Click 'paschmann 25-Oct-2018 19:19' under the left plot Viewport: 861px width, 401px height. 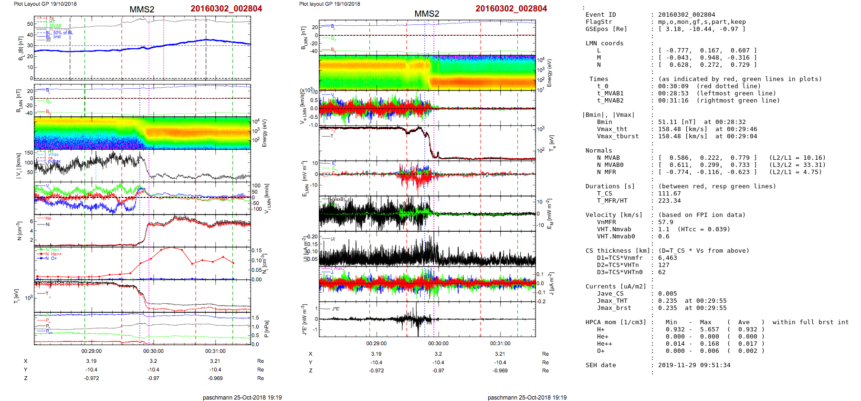(x=242, y=398)
